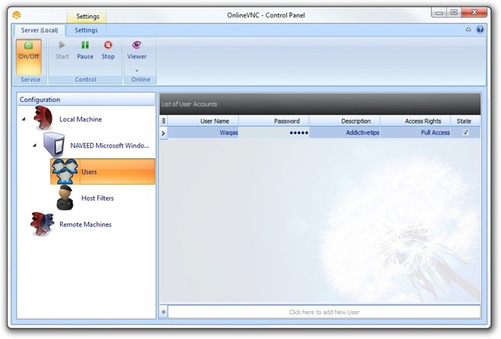Toggle the On/Off service button
The image size is (501, 339).
tap(29, 57)
